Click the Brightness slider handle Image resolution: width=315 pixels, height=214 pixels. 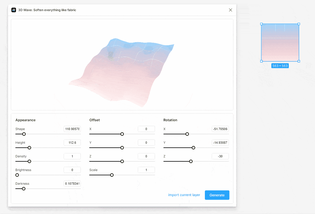coord(17,175)
